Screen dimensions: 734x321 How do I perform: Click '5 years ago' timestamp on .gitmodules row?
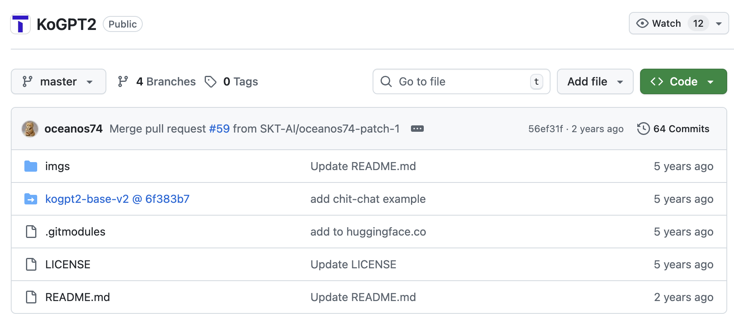click(x=684, y=232)
